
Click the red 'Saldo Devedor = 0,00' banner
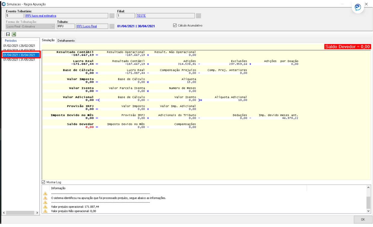(347, 47)
